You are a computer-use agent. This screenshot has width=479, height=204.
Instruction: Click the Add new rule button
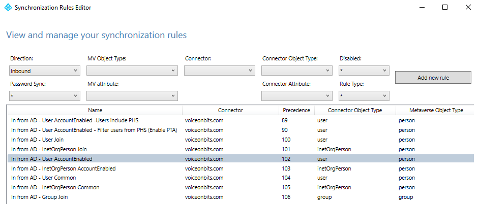[433, 78]
